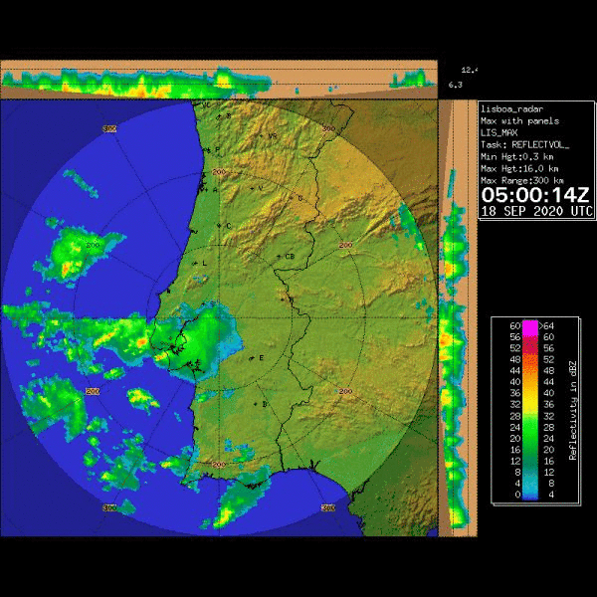
Task: Click the vertical cross-section panel beside the map
Action: [x=458, y=318]
